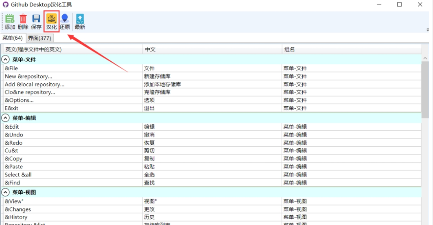
Task: Click the 选项 translation cell
Action: 212,100
